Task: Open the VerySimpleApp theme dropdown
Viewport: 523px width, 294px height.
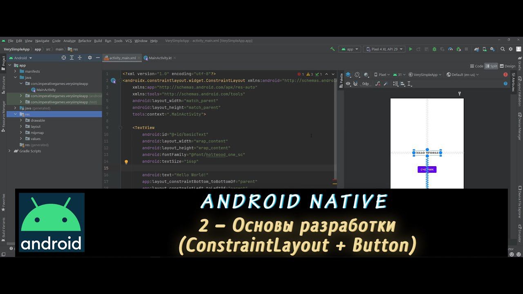Action: (425, 75)
